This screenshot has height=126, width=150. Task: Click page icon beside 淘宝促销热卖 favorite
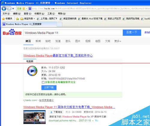coord(61,19)
